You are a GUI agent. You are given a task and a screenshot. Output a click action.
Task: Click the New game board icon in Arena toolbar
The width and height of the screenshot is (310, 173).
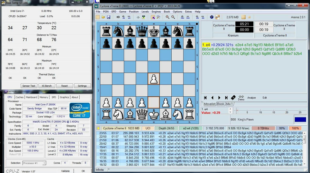point(98,17)
